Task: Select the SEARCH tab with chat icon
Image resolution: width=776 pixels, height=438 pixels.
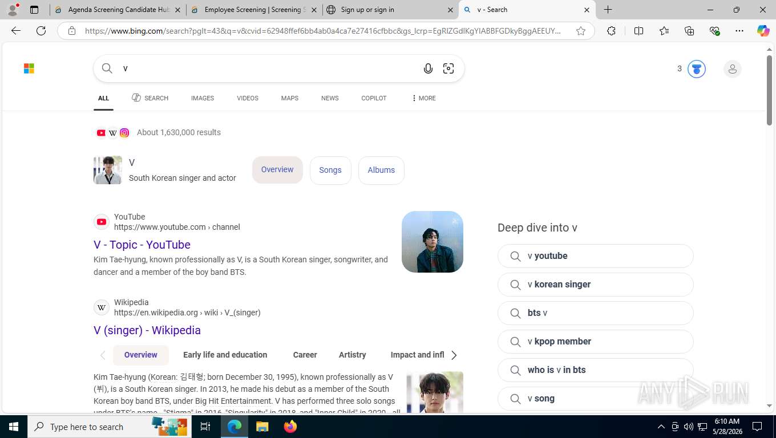Action: click(x=150, y=98)
